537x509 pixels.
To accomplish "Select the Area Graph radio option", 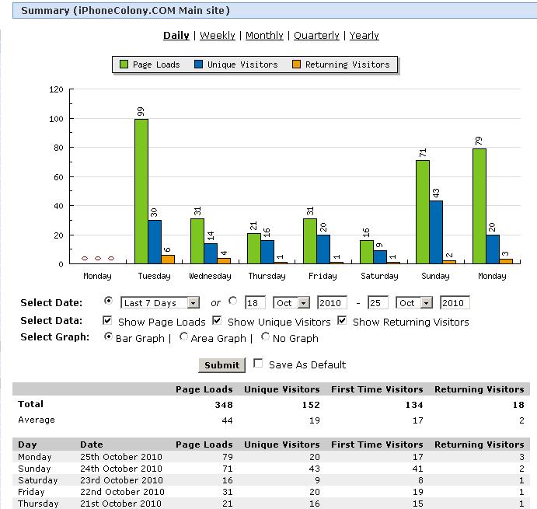I will click(x=183, y=337).
